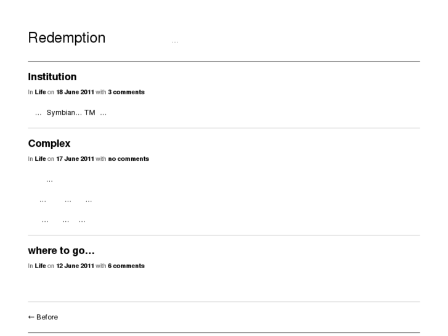Select Life category under Institution post
The width and height of the screenshot is (448, 336).
(40, 92)
